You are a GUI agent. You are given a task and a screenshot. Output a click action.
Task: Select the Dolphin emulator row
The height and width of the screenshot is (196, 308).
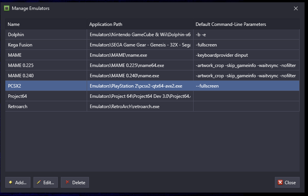(x=152, y=34)
